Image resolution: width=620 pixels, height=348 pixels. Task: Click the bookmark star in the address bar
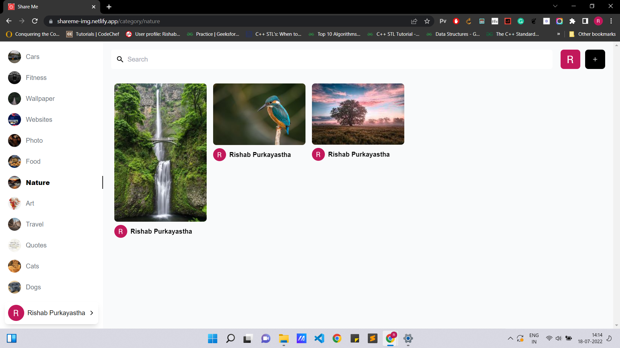[x=427, y=21]
